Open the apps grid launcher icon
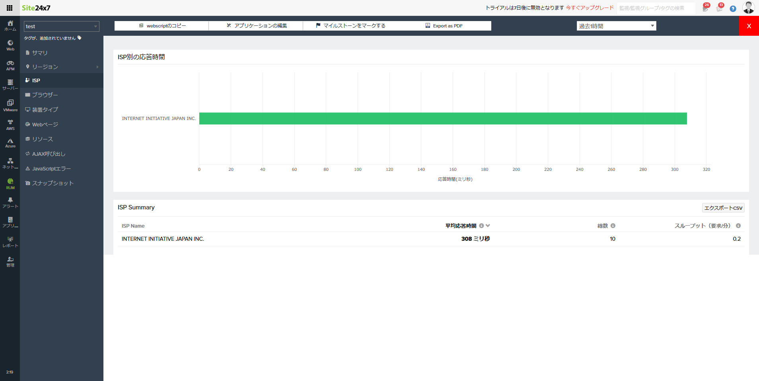Screen dimensions: 759x381 (x=10, y=8)
